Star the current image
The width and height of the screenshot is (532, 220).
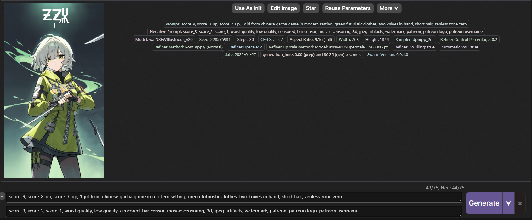(311, 8)
